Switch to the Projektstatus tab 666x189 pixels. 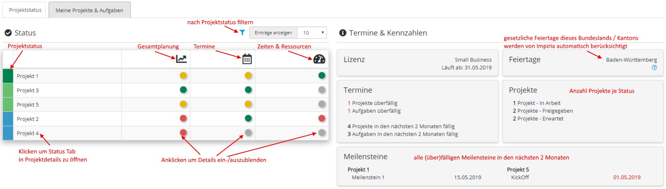pyautogui.click(x=25, y=10)
